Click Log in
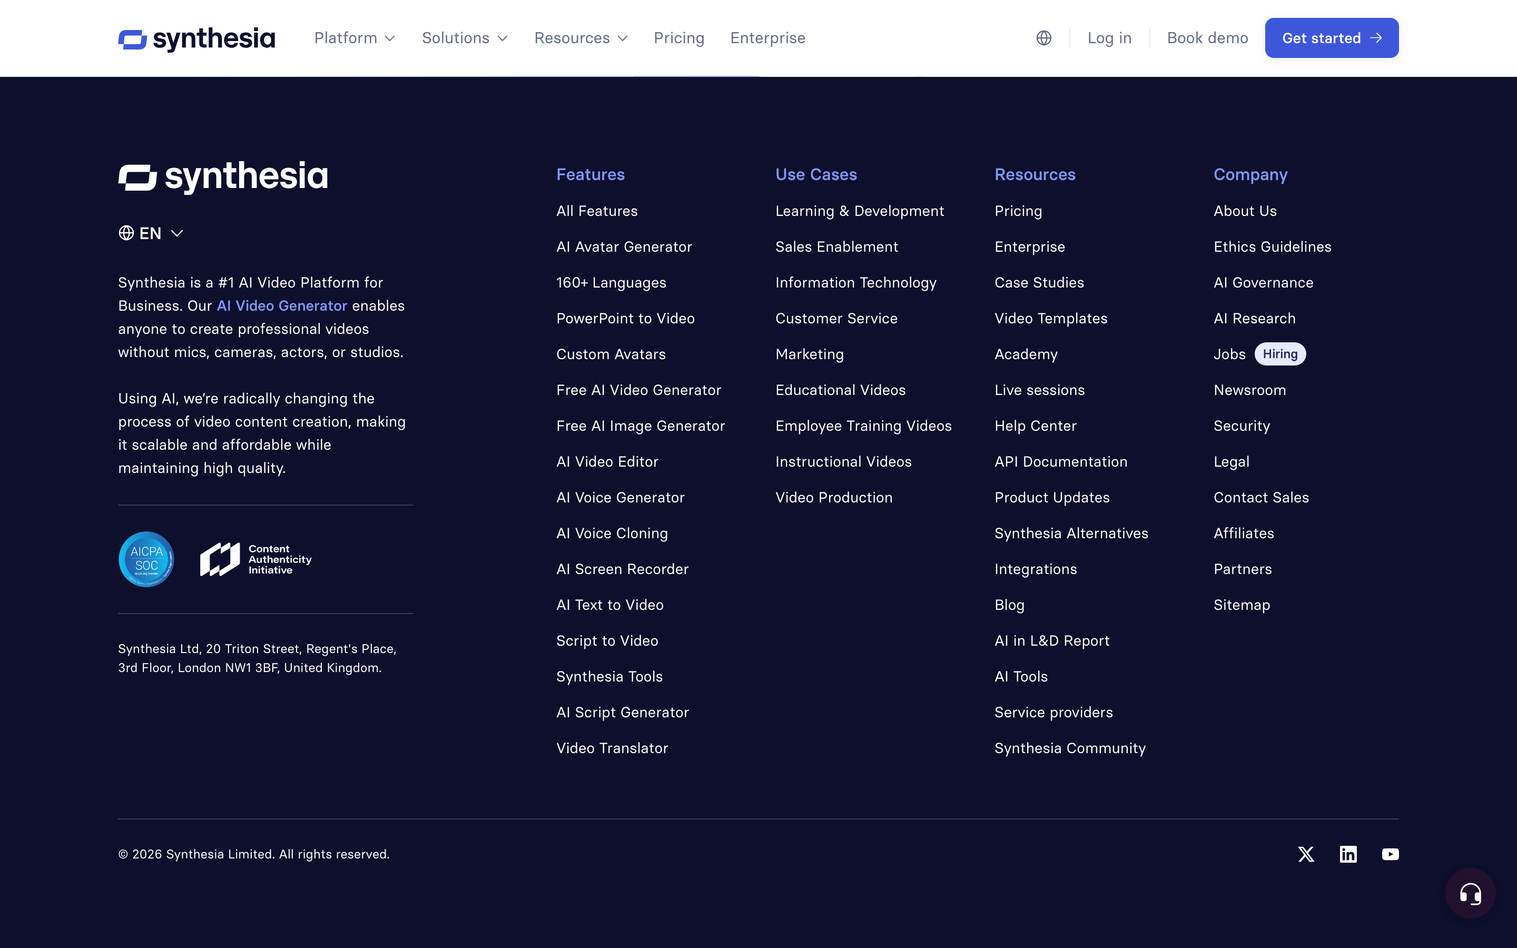 [1109, 37]
